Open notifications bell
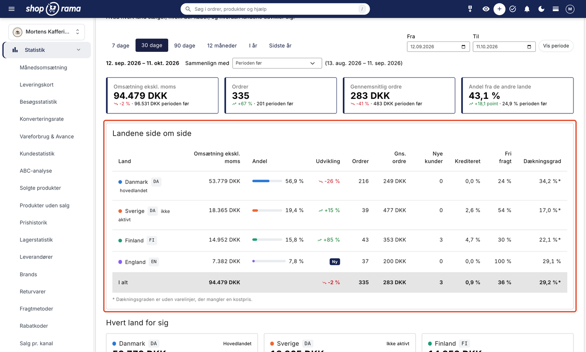The height and width of the screenshot is (352, 586). pos(527,9)
